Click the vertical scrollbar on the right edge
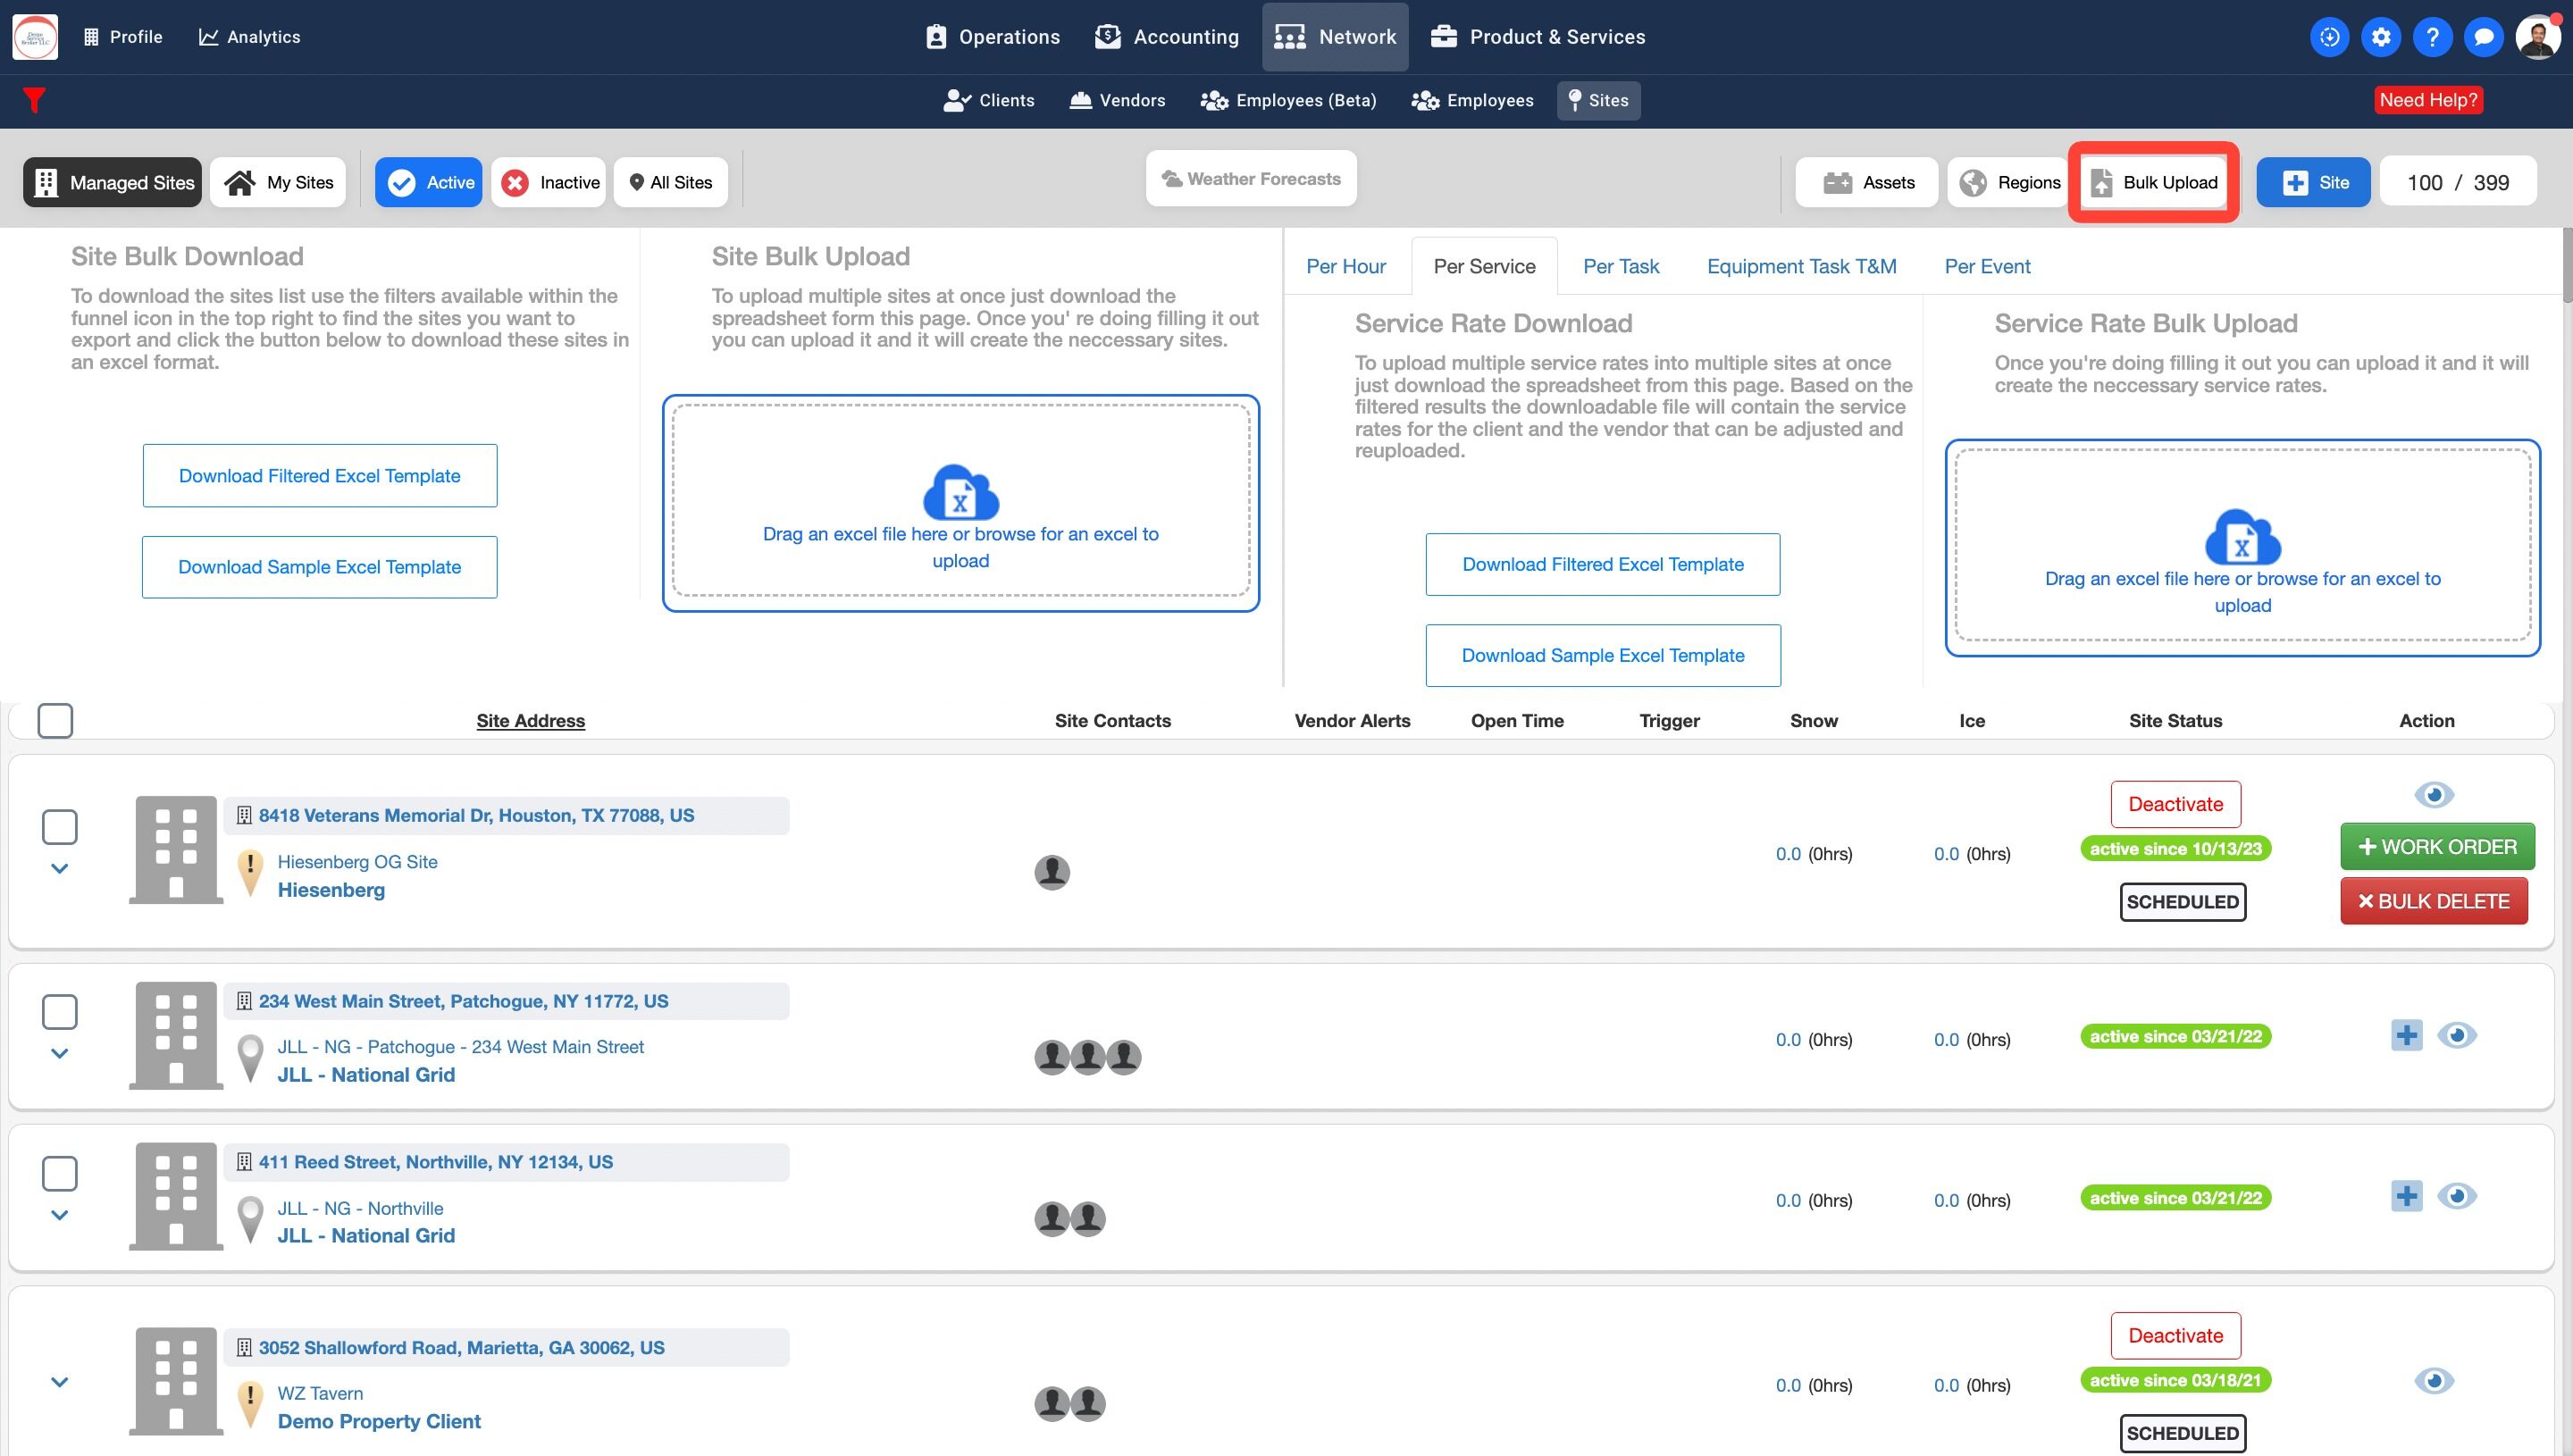The height and width of the screenshot is (1456, 2573). click(2566, 265)
